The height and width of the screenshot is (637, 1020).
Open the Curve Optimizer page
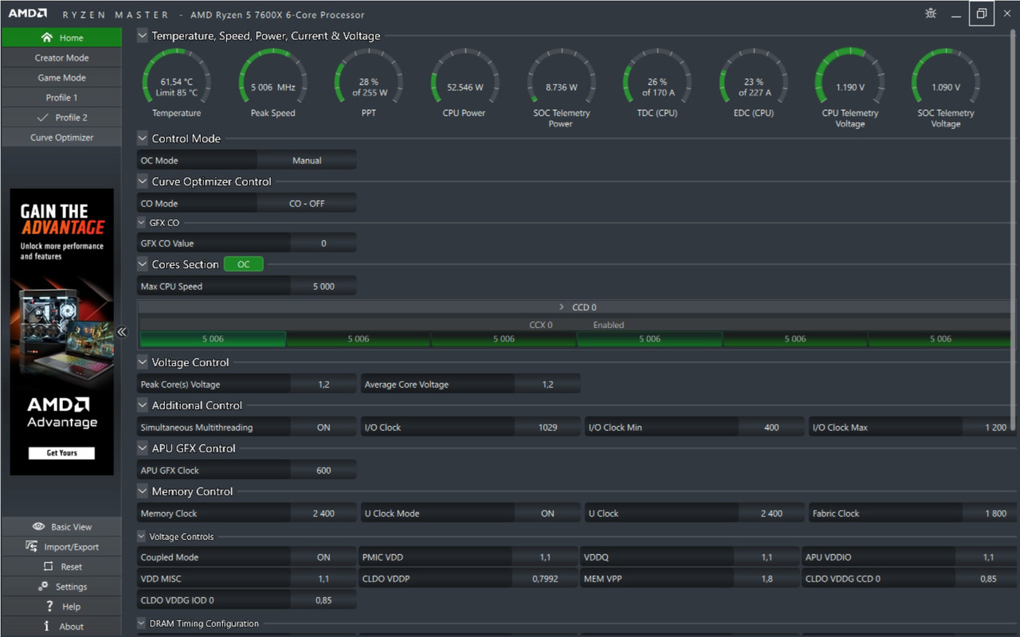tap(61, 137)
